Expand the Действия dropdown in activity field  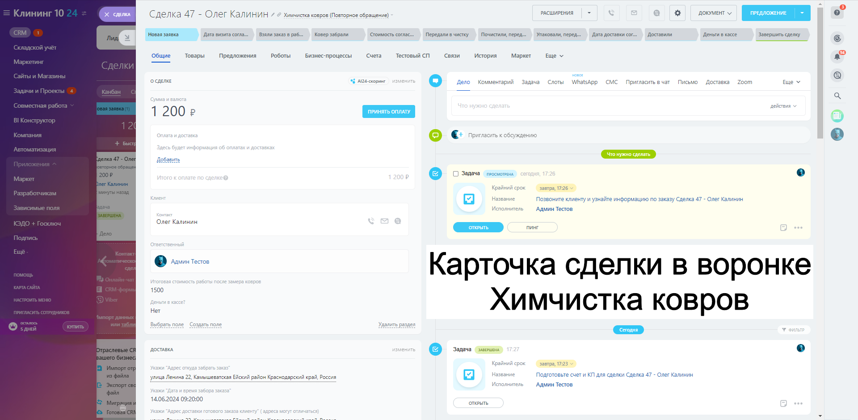(783, 106)
